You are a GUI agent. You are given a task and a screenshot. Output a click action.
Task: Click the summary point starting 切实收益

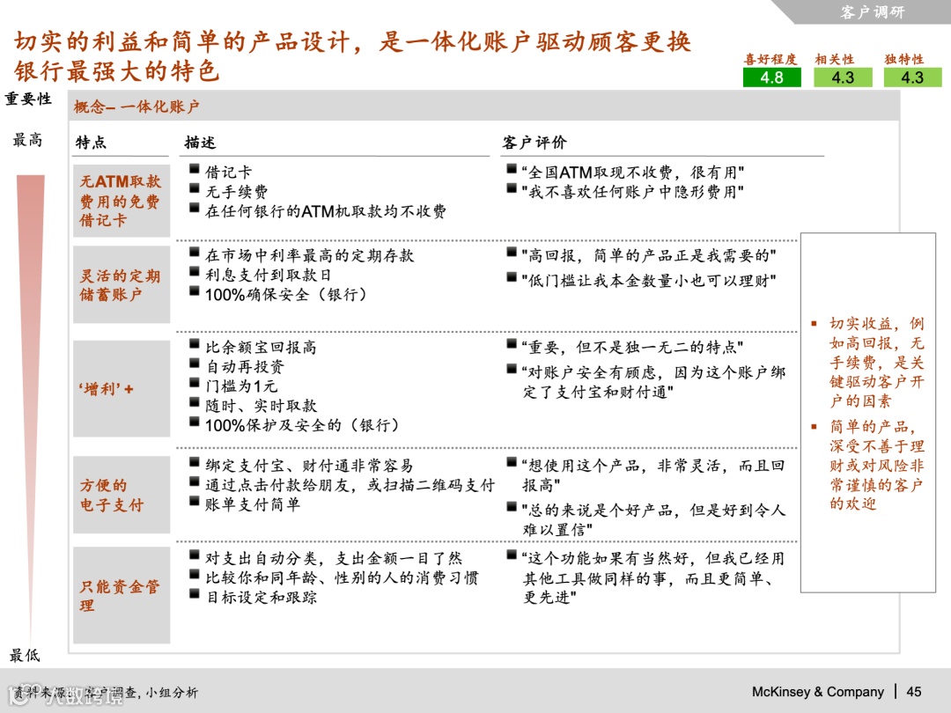click(876, 362)
